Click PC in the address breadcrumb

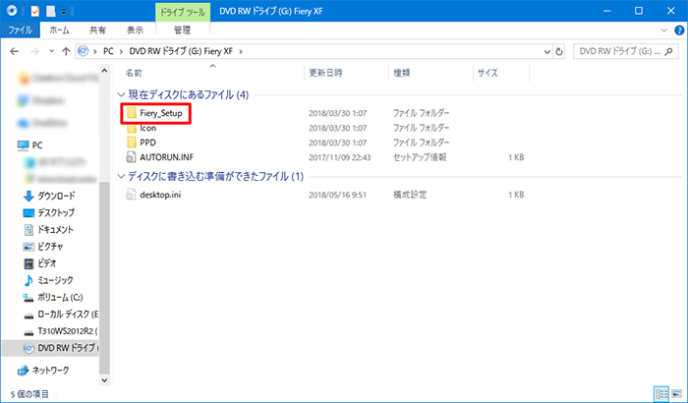click(x=108, y=51)
